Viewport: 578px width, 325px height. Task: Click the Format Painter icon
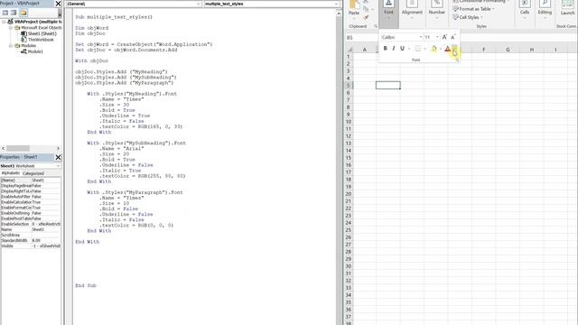point(366,17)
